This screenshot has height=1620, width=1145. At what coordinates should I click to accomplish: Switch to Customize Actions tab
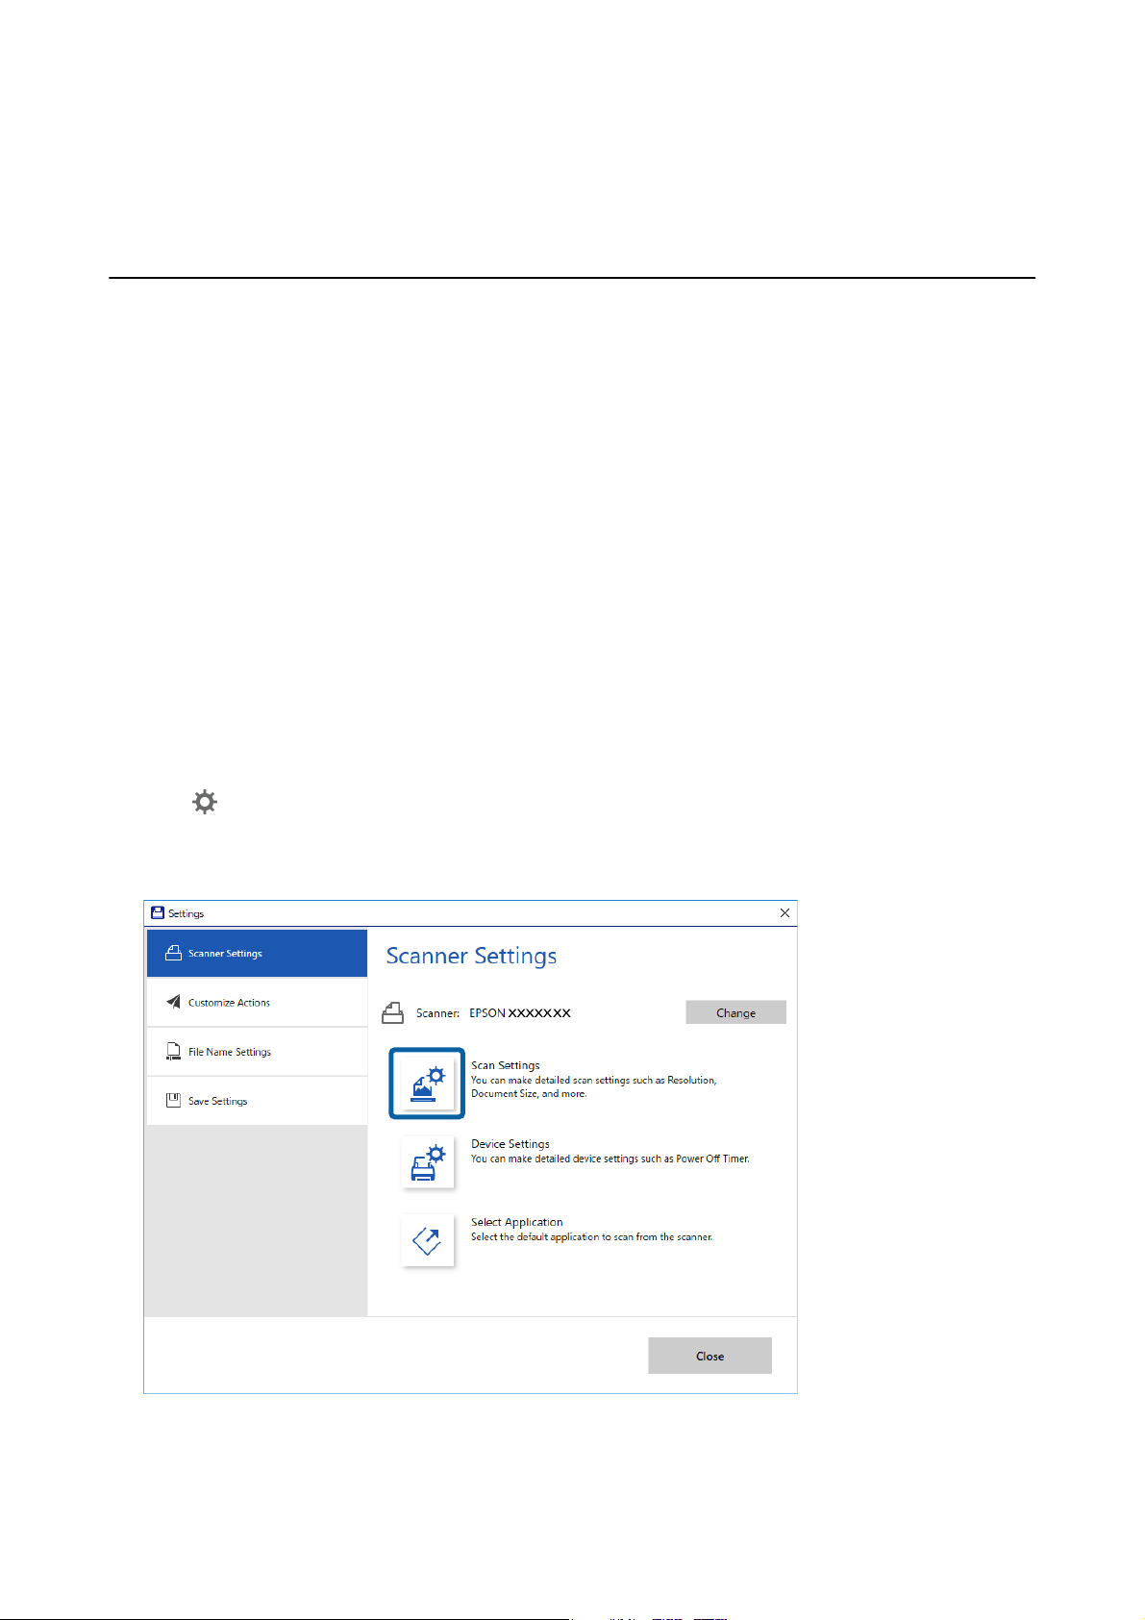pos(257,1002)
